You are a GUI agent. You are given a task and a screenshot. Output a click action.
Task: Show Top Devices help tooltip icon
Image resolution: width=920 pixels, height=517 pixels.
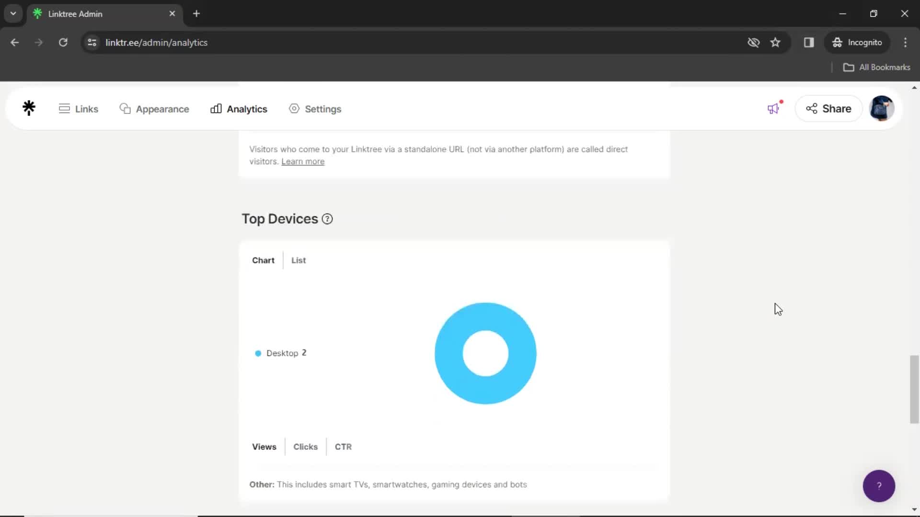coord(327,219)
